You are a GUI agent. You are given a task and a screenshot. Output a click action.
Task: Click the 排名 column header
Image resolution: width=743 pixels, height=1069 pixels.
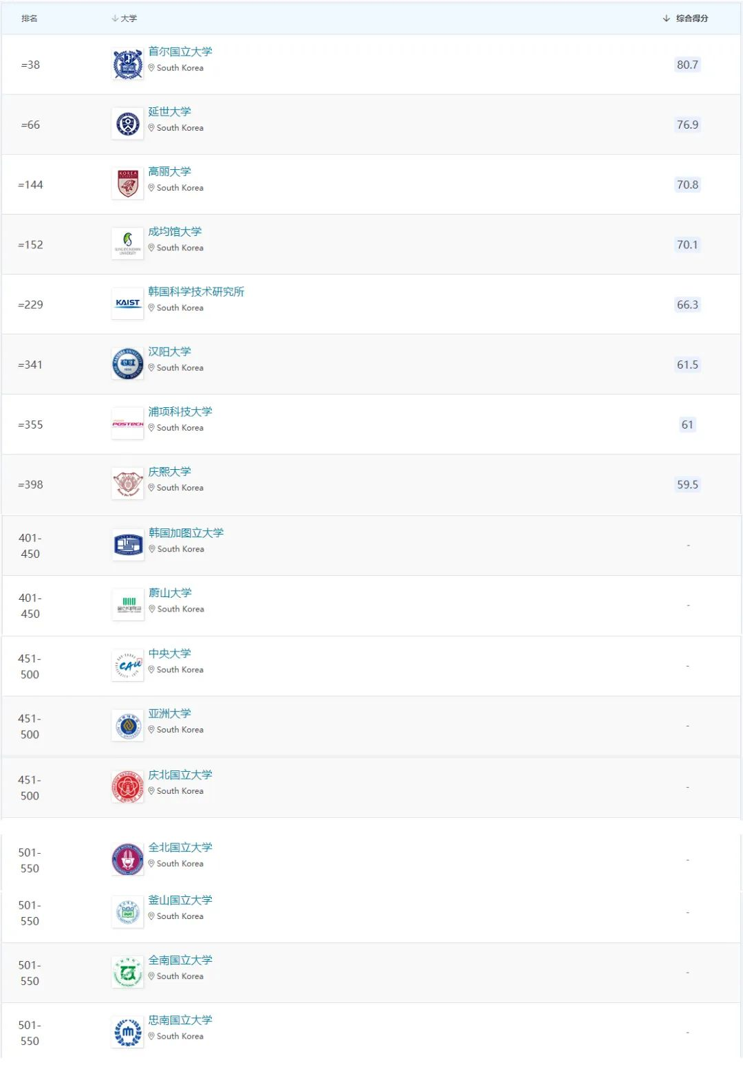(30, 19)
